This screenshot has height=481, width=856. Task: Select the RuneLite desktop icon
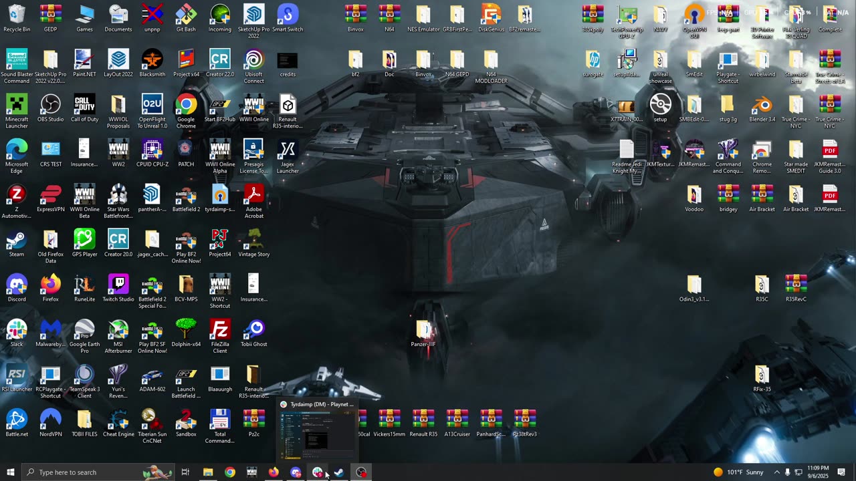coord(84,287)
